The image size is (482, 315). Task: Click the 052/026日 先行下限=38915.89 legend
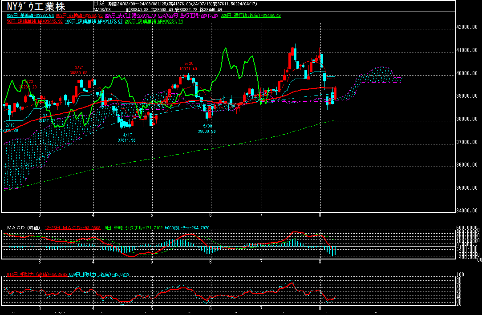(x=188, y=16)
